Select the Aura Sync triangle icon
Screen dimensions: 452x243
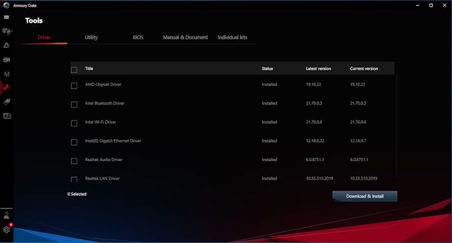coord(7,45)
